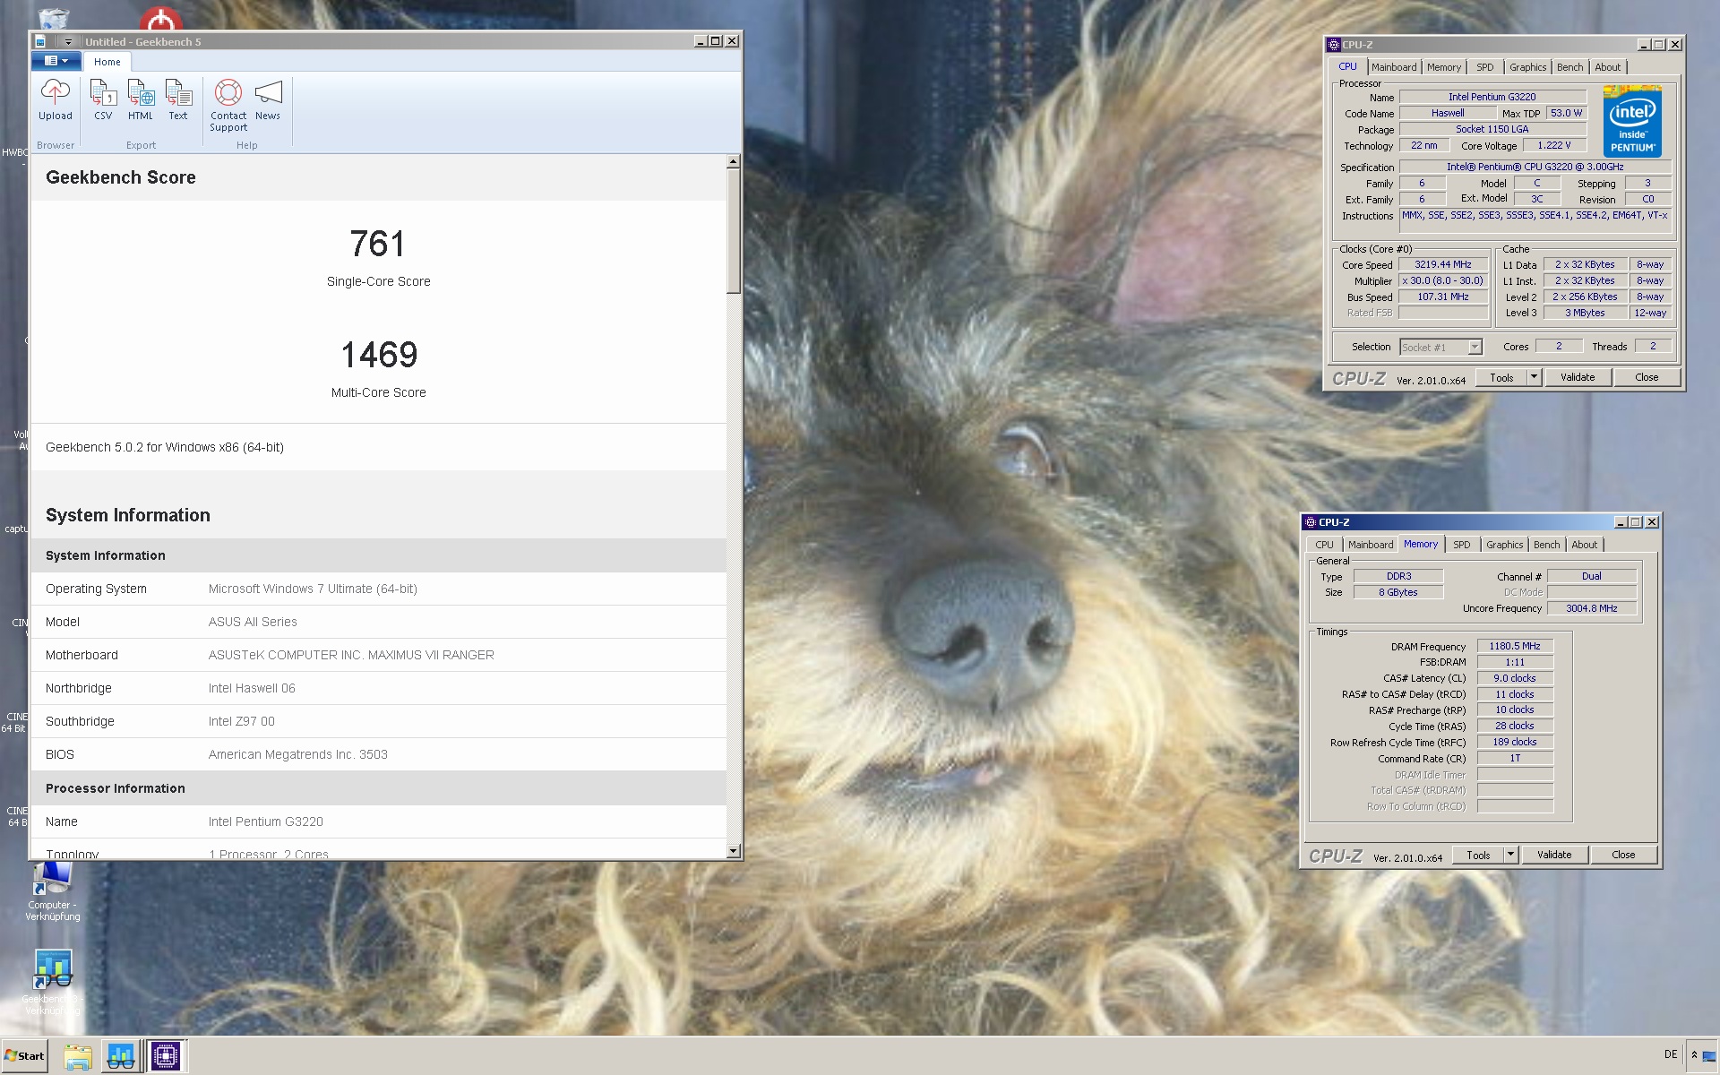Select the Home ribbon tab
The height and width of the screenshot is (1075, 1720).
[107, 62]
